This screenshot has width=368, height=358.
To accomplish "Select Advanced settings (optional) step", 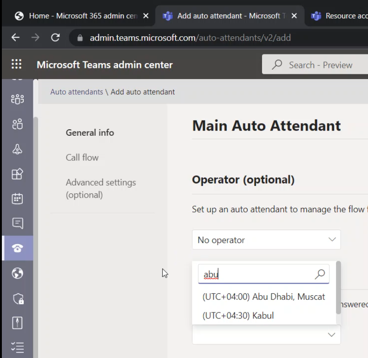I will [101, 189].
